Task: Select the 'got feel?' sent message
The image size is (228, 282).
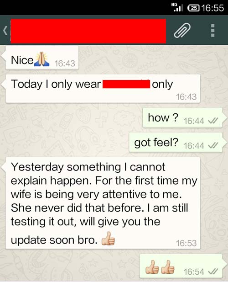Action: 176,143
